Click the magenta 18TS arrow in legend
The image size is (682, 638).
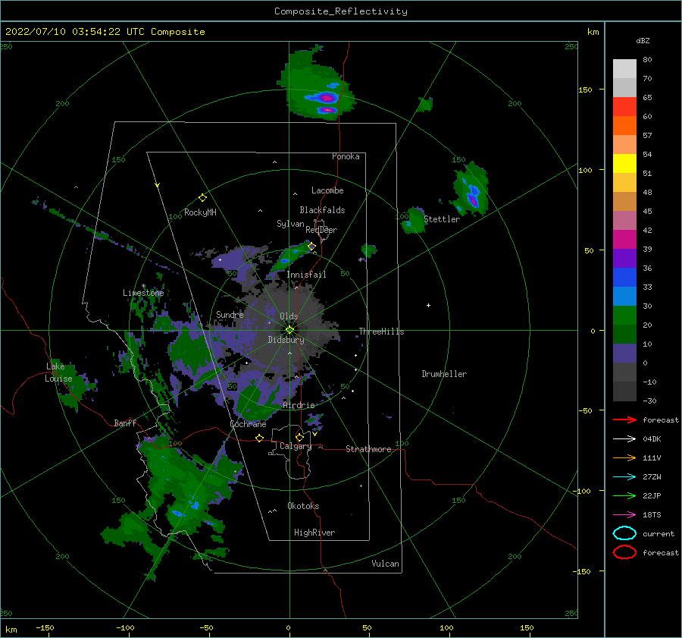(x=624, y=515)
